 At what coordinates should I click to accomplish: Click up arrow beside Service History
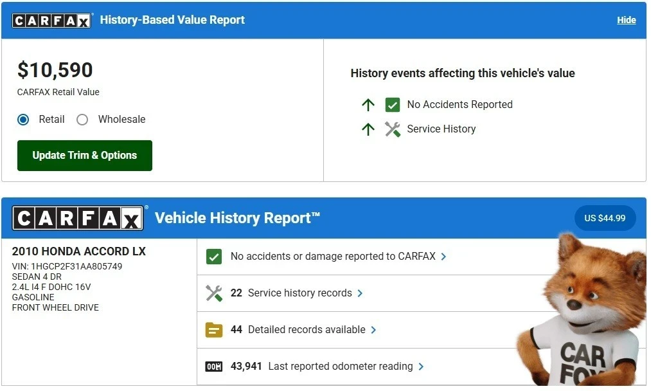coord(368,129)
